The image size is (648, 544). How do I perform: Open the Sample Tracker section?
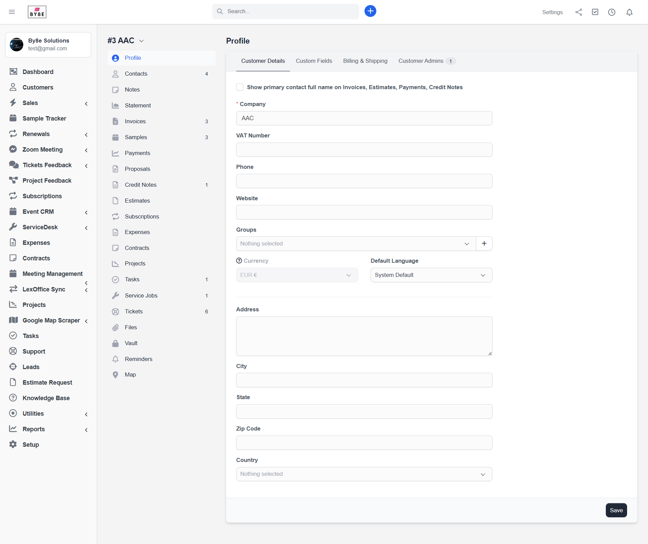pyautogui.click(x=44, y=119)
